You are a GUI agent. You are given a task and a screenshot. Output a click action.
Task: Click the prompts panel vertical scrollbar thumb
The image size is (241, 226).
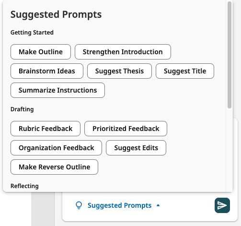coord(230,55)
